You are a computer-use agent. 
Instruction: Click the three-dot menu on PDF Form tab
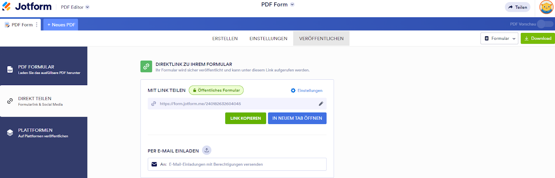coord(37,25)
